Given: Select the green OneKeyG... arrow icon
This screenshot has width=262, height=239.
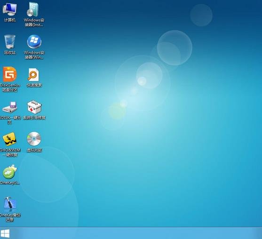Looking at the screenshot, I should tap(10, 172).
